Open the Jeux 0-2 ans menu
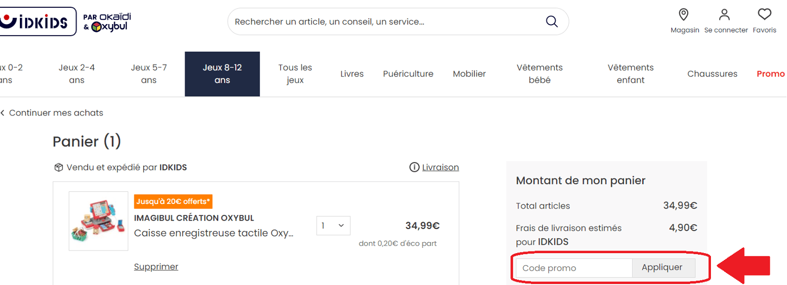This screenshot has width=787, height=285. [x=10, y=74]
